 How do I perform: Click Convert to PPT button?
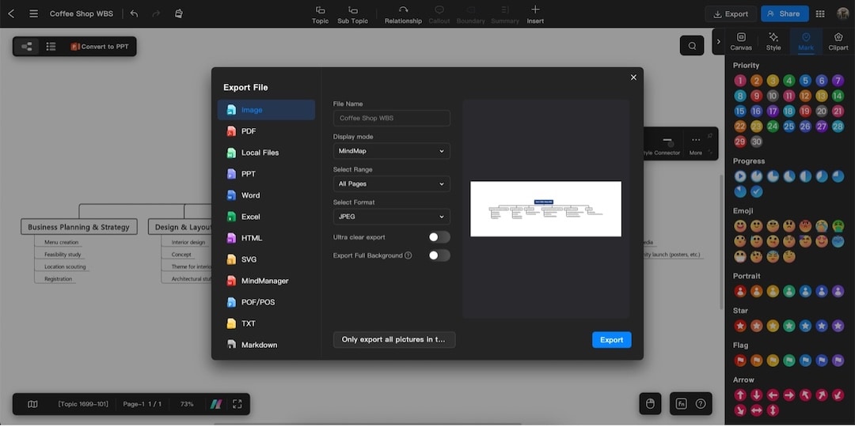point(100,47)
